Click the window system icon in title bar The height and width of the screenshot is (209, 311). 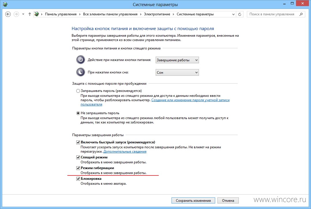[5, 4]
